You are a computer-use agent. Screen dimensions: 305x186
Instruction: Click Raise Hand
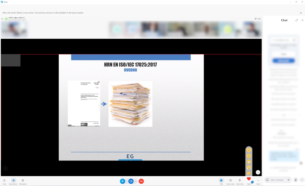coord(240,180)
